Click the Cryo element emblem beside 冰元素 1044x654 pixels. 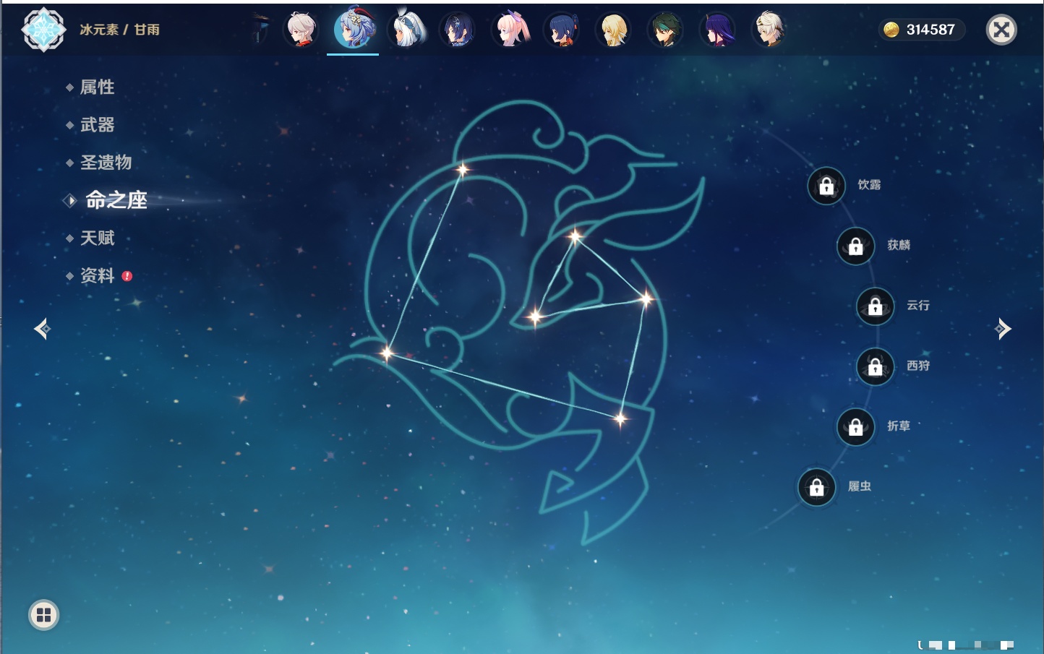point(43,30)
